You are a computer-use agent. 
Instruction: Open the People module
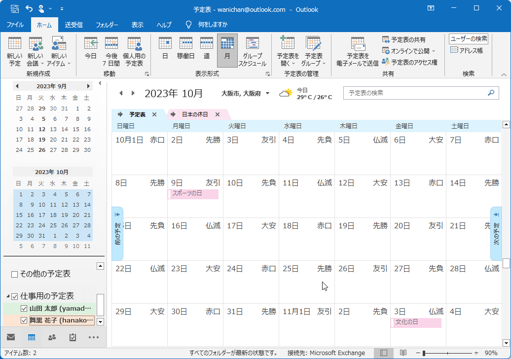coord(52,337)
